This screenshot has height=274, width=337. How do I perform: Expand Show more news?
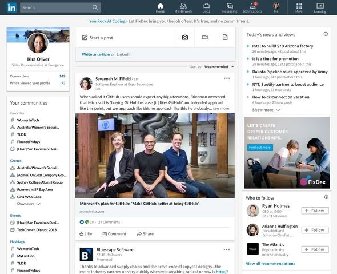point(266,110)
